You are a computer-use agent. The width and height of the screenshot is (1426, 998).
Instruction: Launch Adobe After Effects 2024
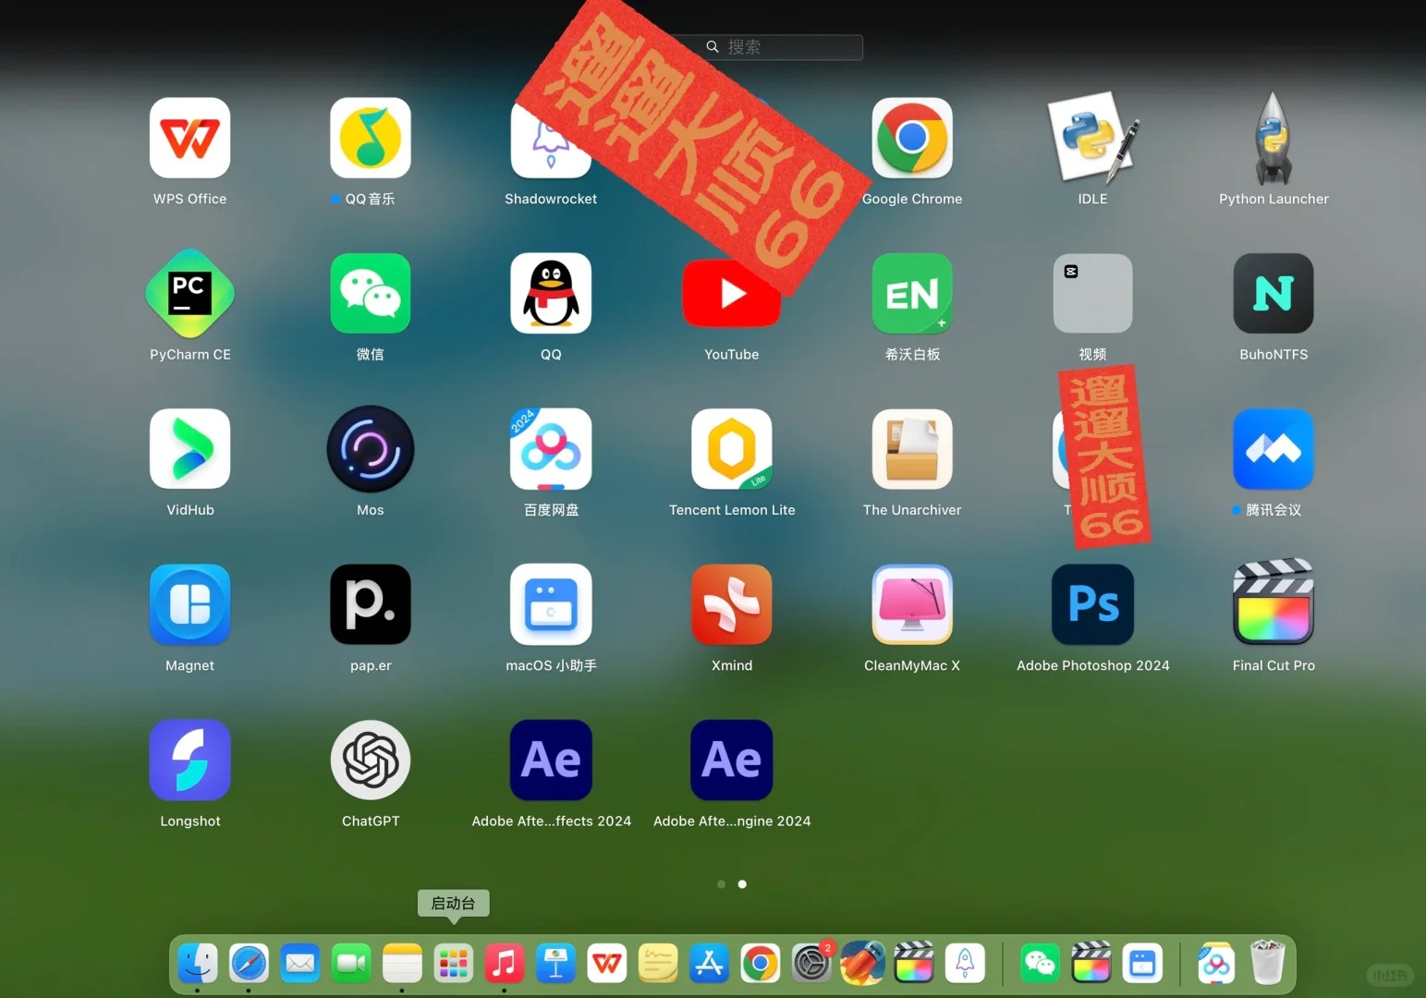[x=551, y=760]
